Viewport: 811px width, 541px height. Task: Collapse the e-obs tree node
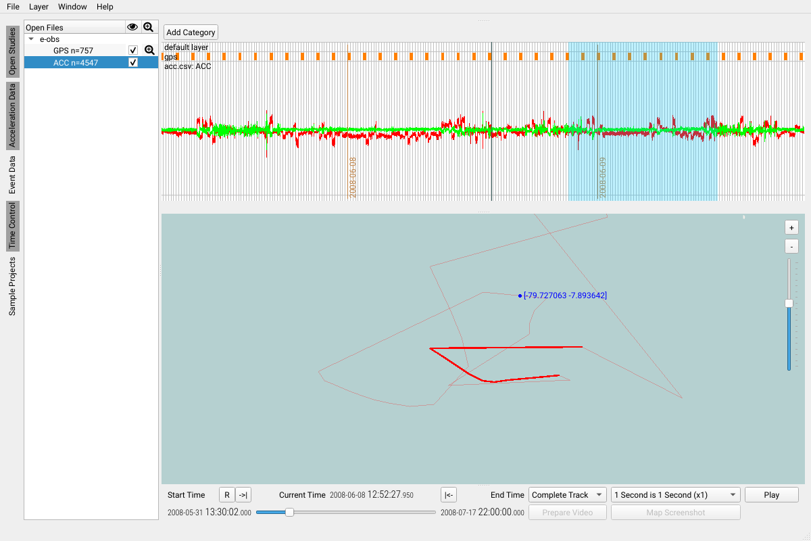coord(30,39)
